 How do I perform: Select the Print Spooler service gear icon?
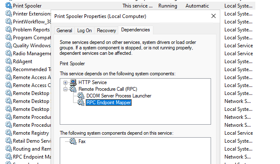coord(9,5)
